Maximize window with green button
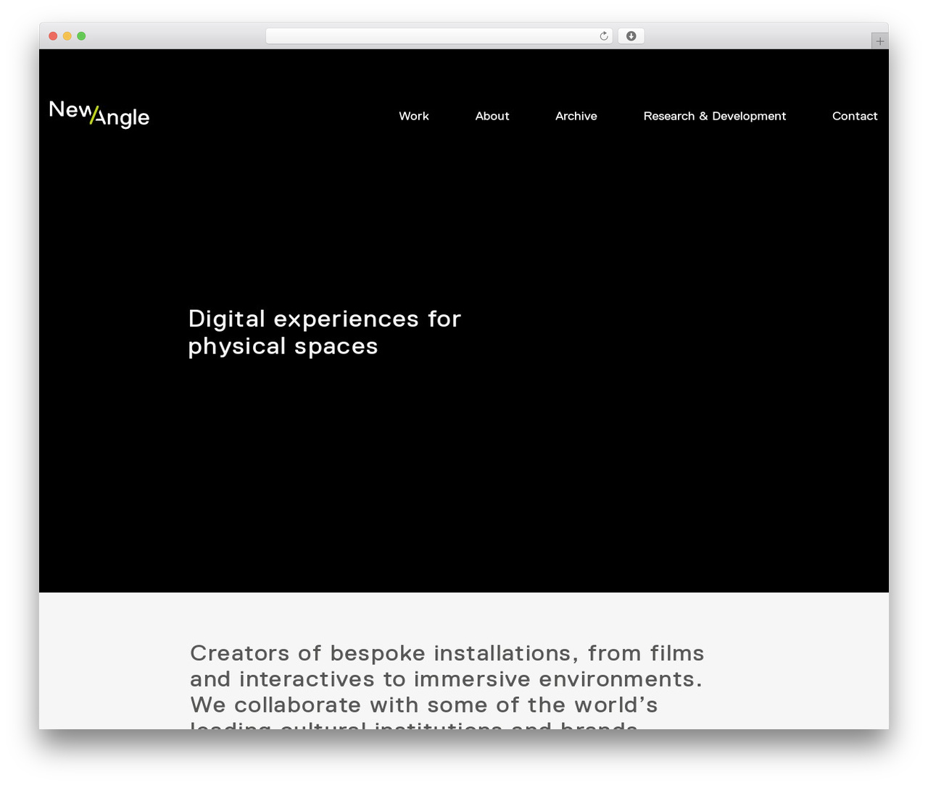Image resolution: width=928 pixels, height=785 pixels. pyautogui.click(x=81, y=36)
